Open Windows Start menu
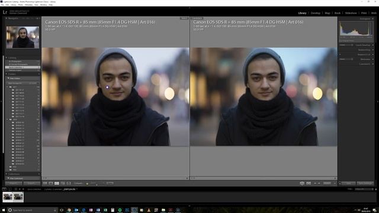Screen dimensions: 379x213 (x=4, y=210)
